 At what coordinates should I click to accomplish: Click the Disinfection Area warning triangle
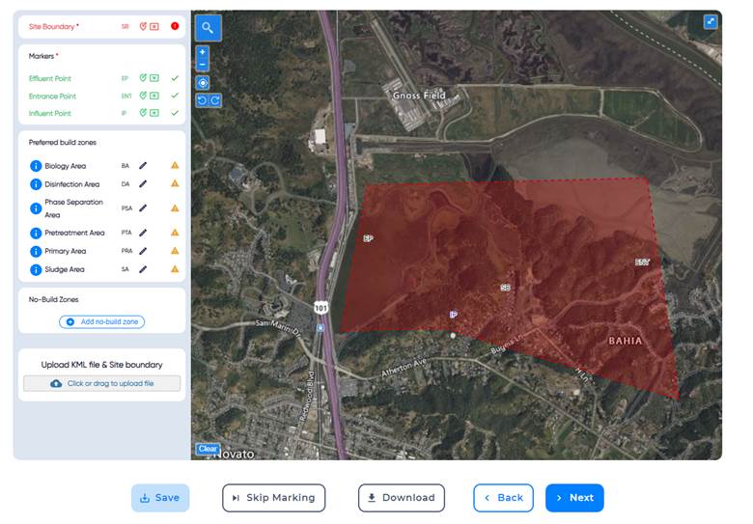coord(175,183)
